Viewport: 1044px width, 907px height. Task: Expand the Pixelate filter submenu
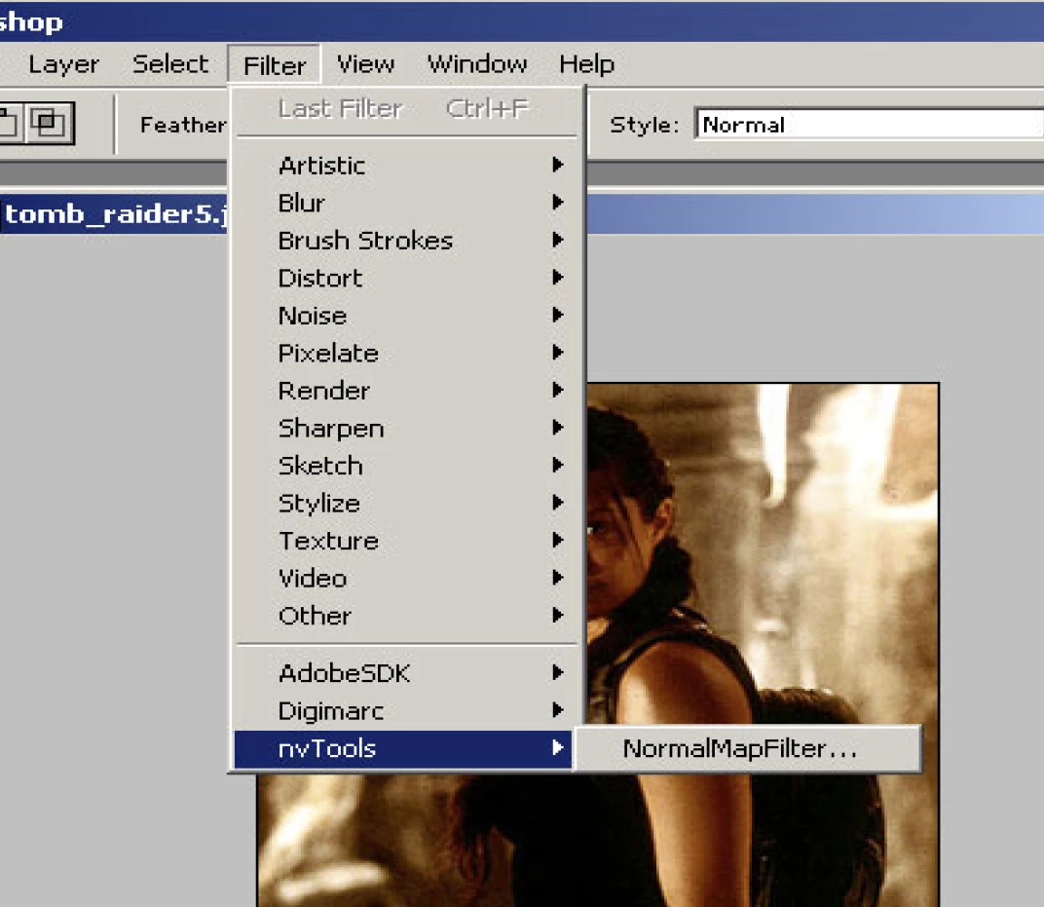(403, 353)
